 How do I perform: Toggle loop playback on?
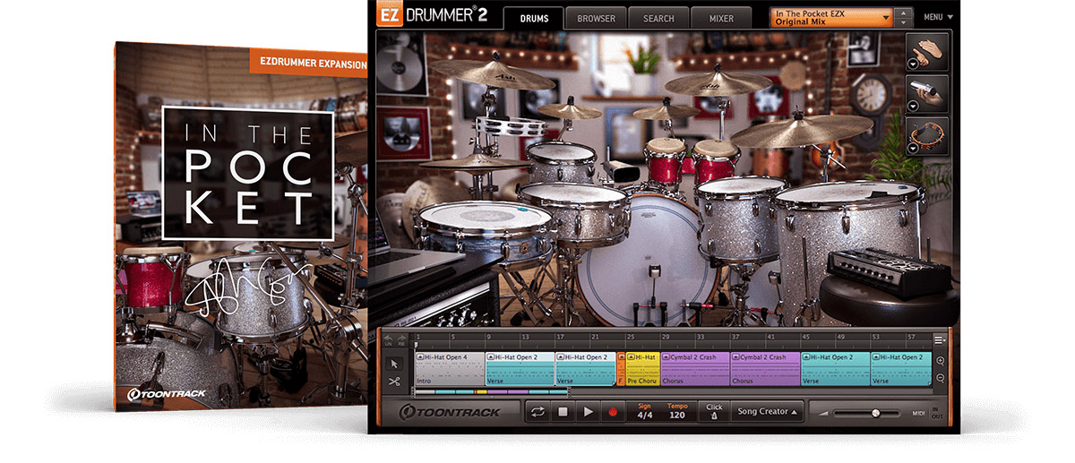537,412
